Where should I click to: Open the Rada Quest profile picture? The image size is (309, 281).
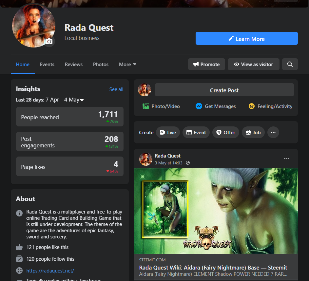(34, 26)
